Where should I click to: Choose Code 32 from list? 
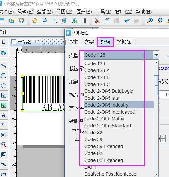119,133
